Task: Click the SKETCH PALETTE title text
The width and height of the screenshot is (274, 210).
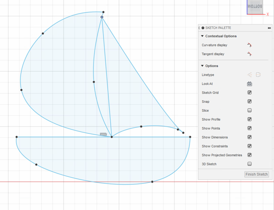Action: (218, 28)
